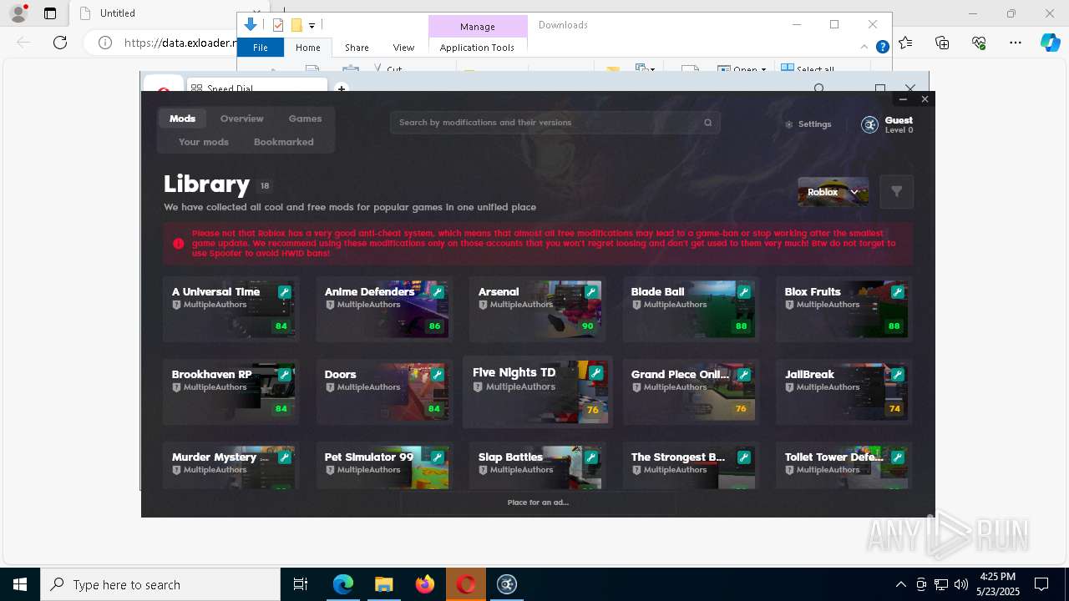Switch to the Games tab

coord(305,119)
